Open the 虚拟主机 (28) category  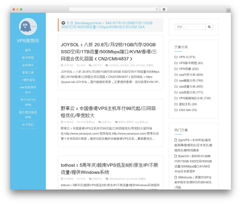click(x=188, y=104)
